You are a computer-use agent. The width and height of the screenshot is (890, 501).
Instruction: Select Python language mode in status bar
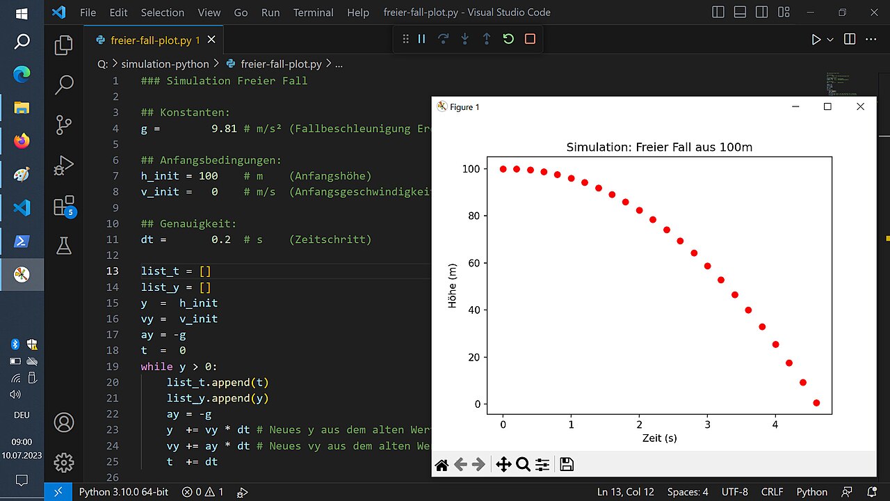point(811,492)
